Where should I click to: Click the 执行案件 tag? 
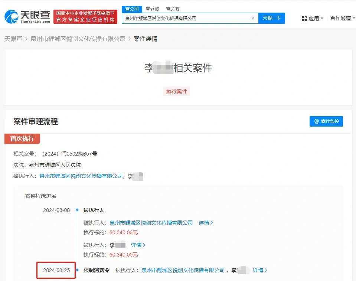[177, 91]
